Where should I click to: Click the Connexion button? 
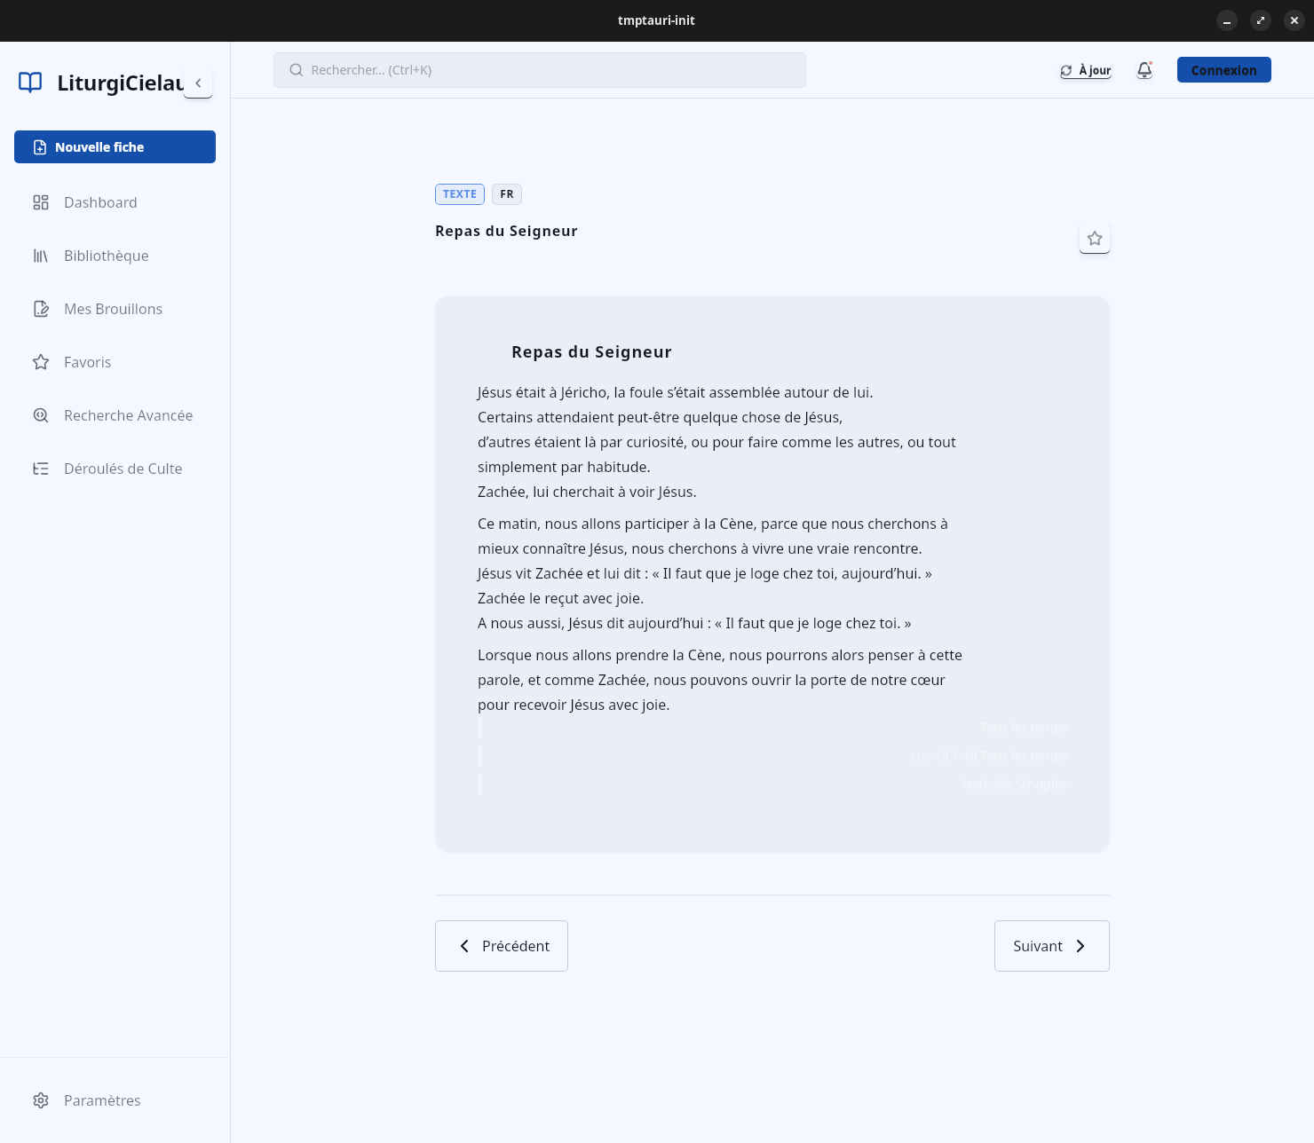tap(1223, 70)
